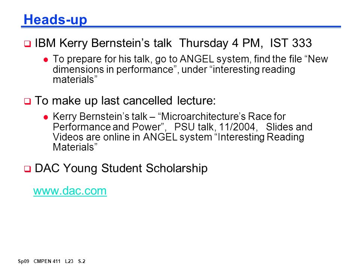Select the line "To make up last cancelled lecture:"
Viewport: 359px width, 269px height.
pos(125,101)
